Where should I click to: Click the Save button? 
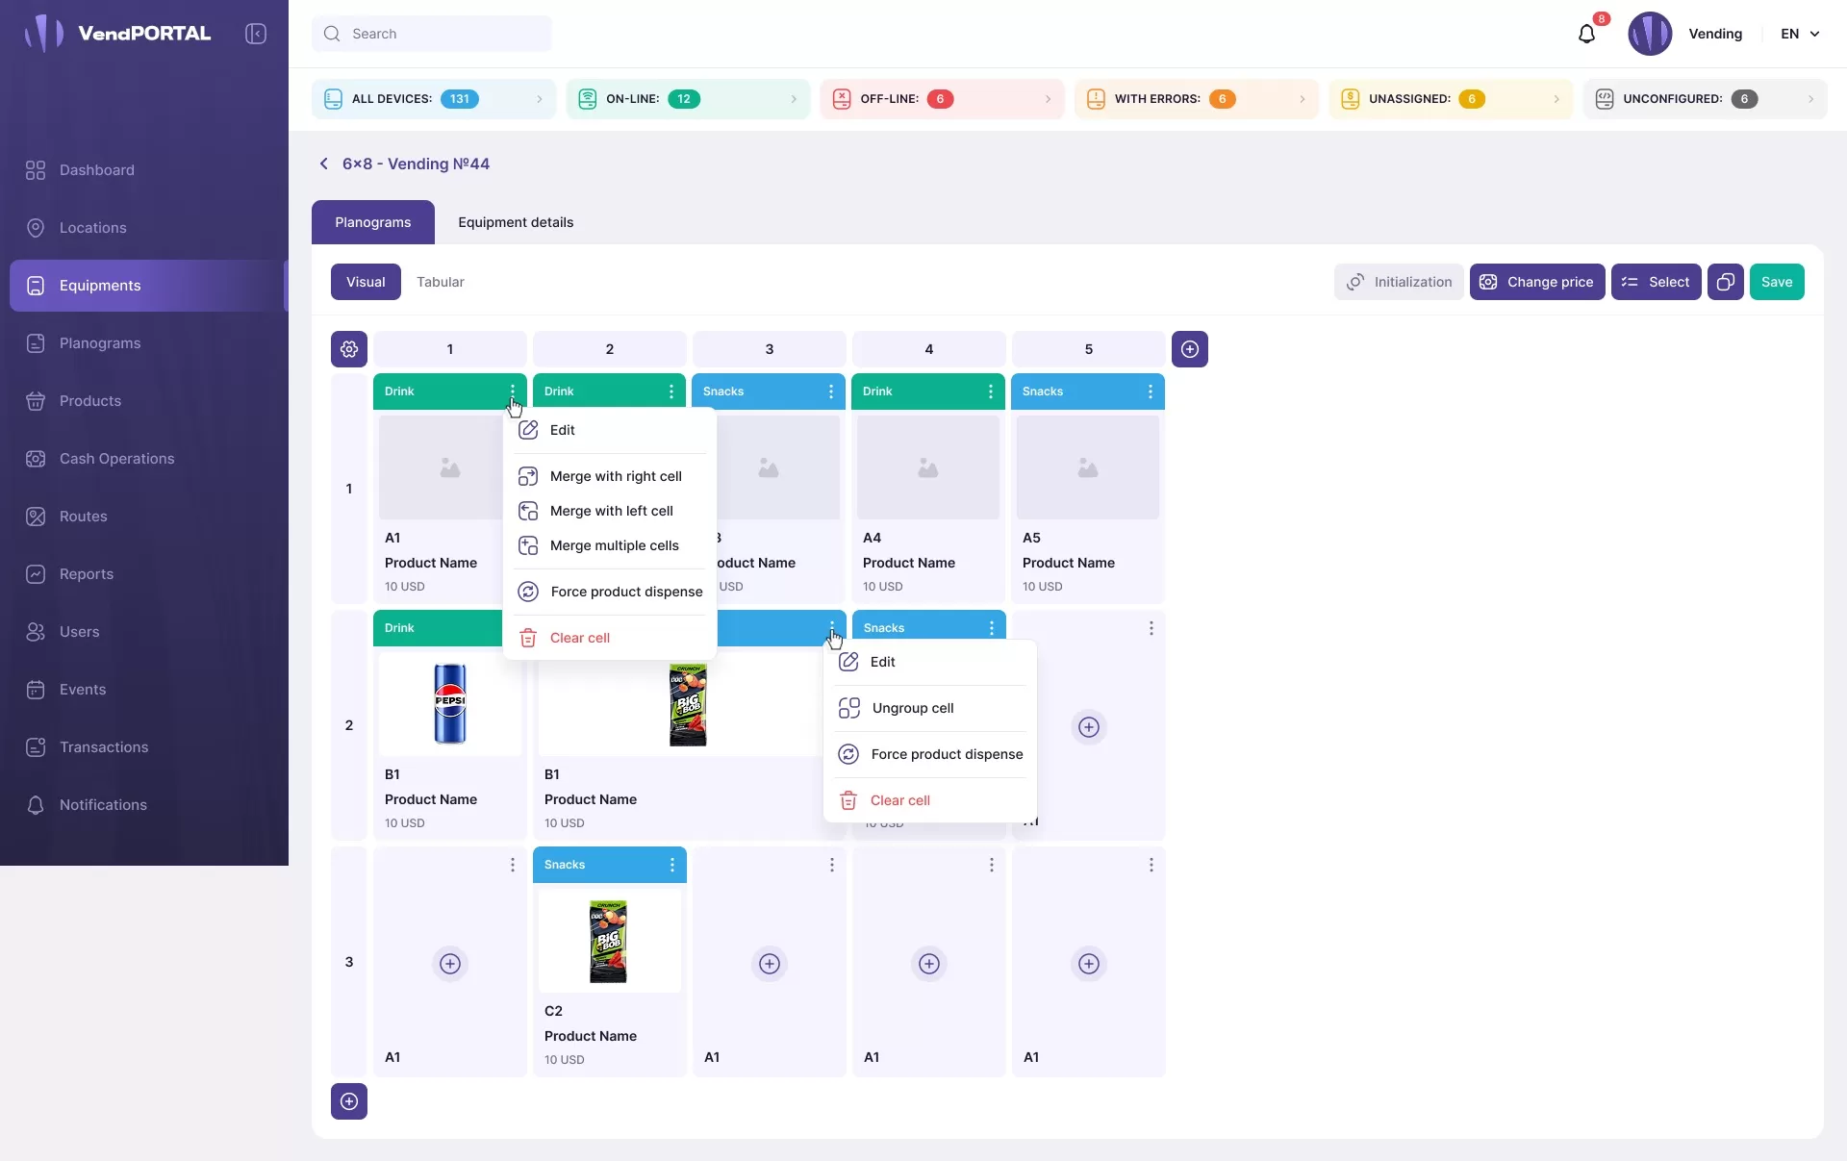tap(1776, 282)
